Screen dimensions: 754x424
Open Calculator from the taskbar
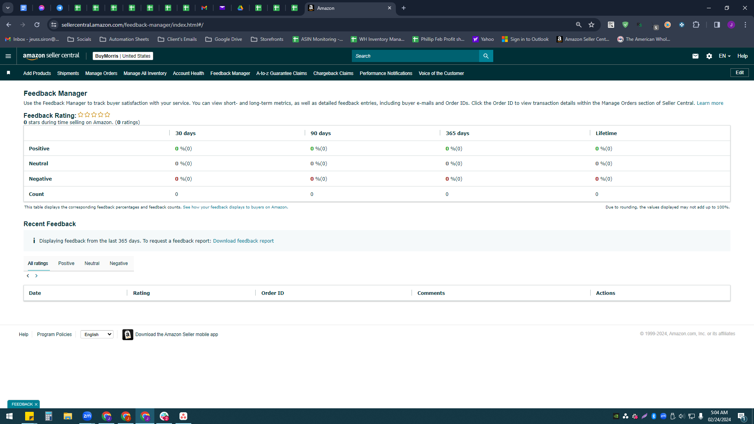(x=49, y=416)
